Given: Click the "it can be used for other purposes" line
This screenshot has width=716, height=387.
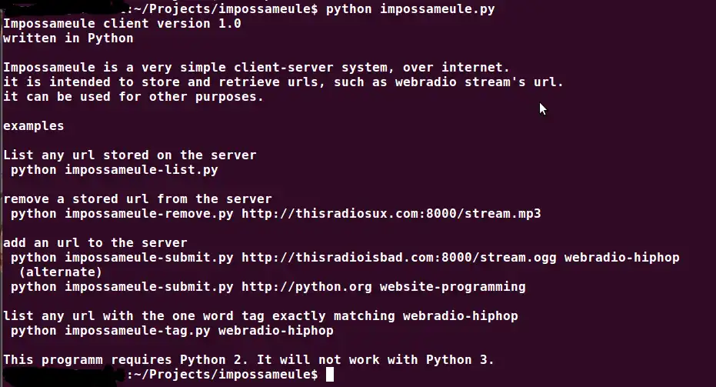Looking at the screenshot, I should [x=134, y=96].
